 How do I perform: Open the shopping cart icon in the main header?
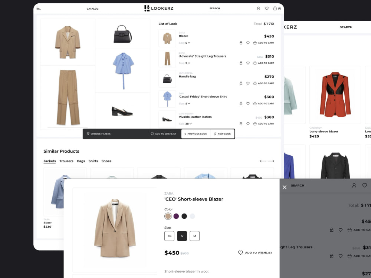point(277,8)
